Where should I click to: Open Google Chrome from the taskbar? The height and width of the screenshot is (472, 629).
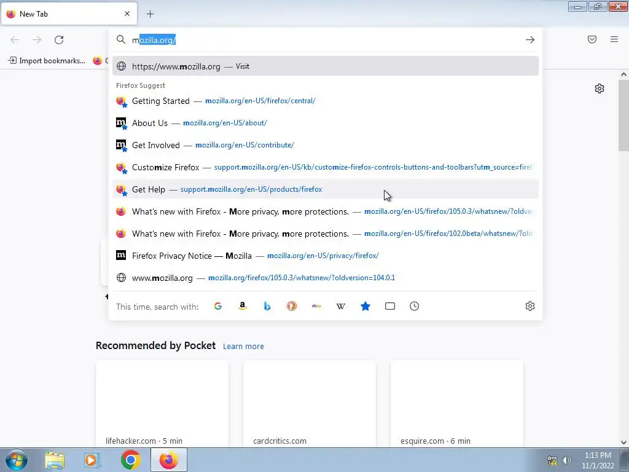point(130,460)
